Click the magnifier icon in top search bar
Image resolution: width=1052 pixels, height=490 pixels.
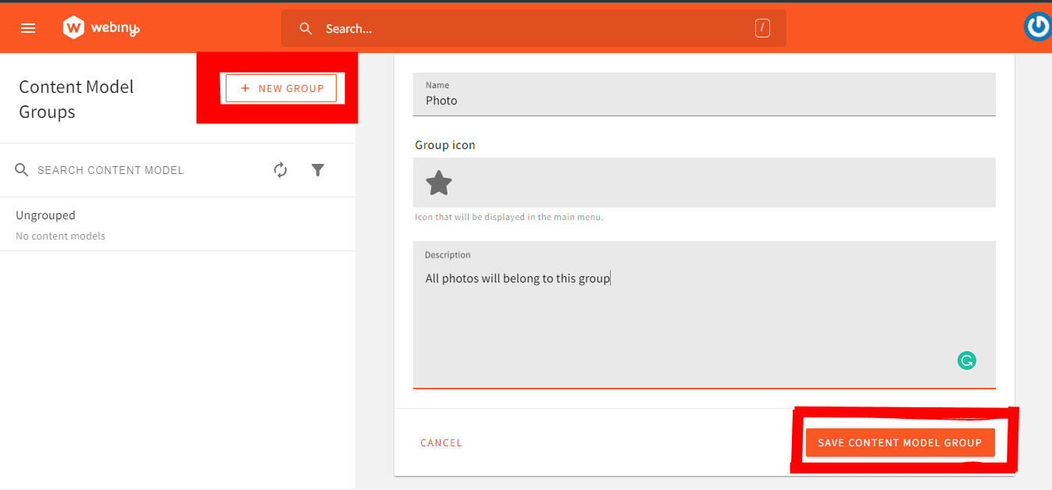coord(306,29)
